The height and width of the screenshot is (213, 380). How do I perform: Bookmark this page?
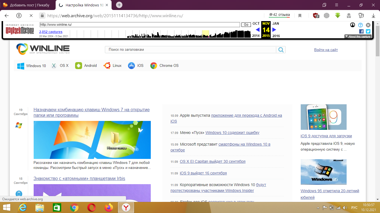point(300,16)
